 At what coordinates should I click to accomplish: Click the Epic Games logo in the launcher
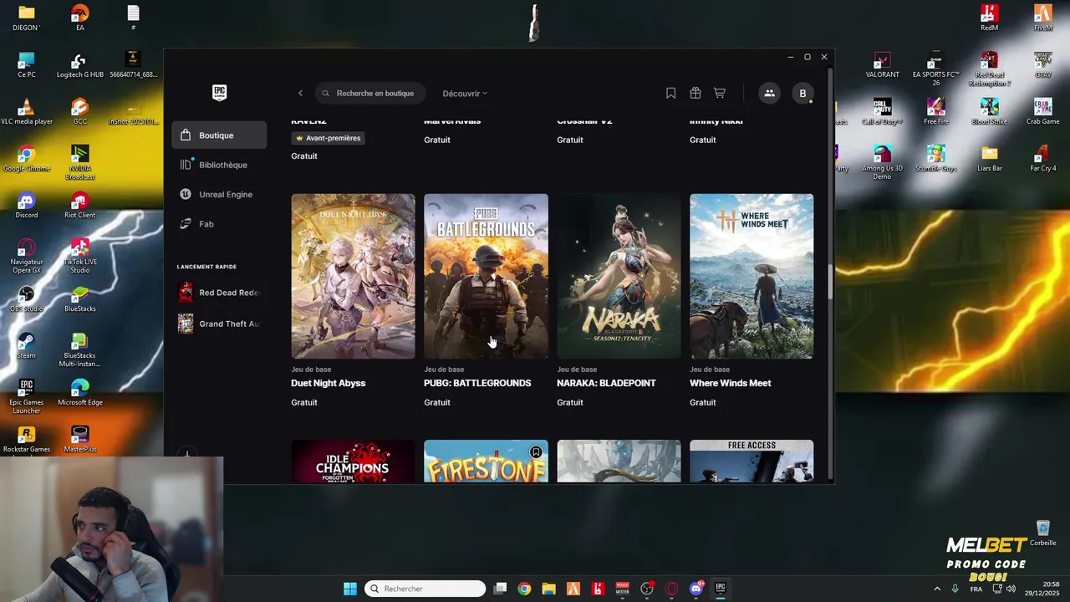pyautogui.click(x=219, y=92)
